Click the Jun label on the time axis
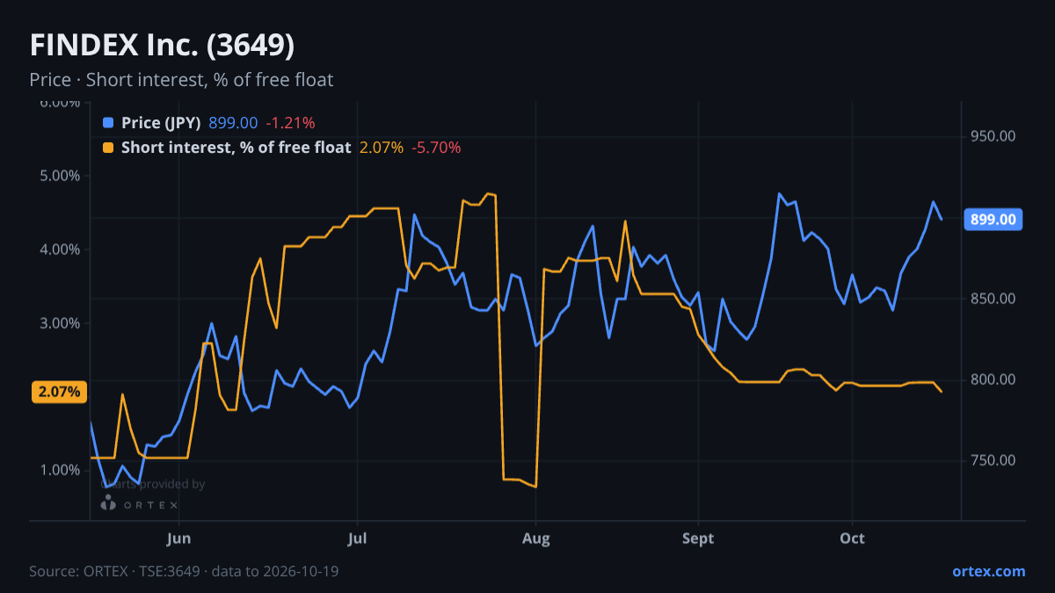The image size is (1055, 593). click(178, 538)
